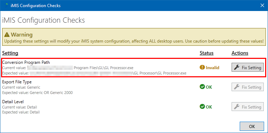Image resolution: width=268 pixels, height=133 pixels.
Task: Click the wrench icon in Export File Type row
Action: pos(237,87)
